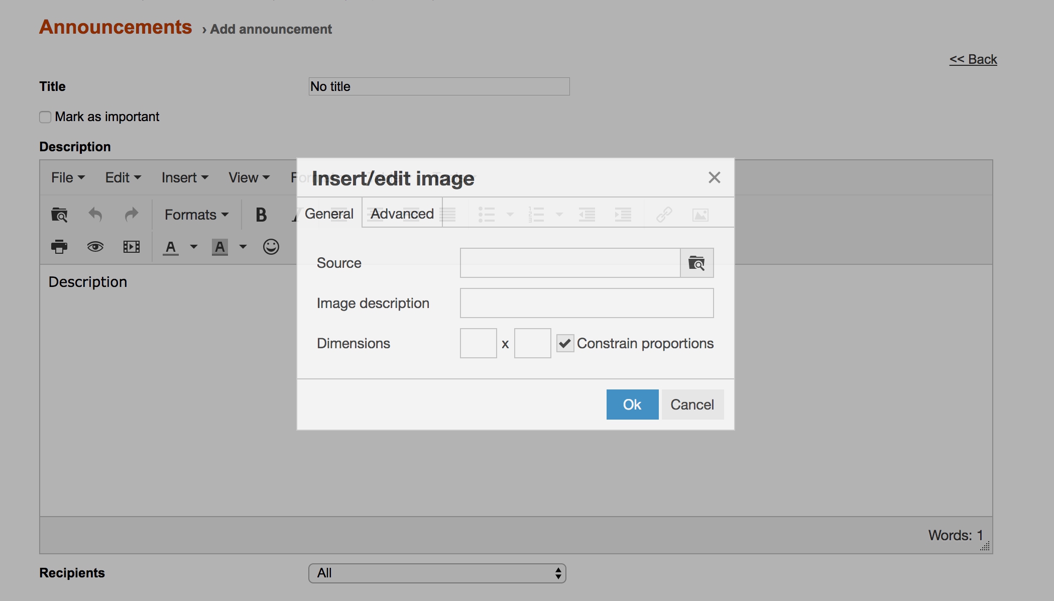
Task: Follow the << Back link
Action: pos(973,59)
